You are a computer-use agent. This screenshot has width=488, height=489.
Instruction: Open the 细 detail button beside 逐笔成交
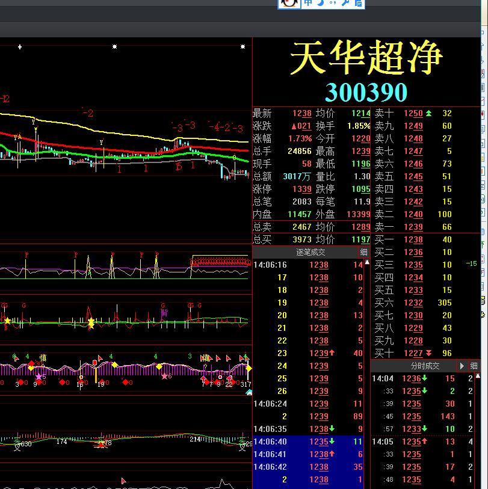[x=363, y=252]
